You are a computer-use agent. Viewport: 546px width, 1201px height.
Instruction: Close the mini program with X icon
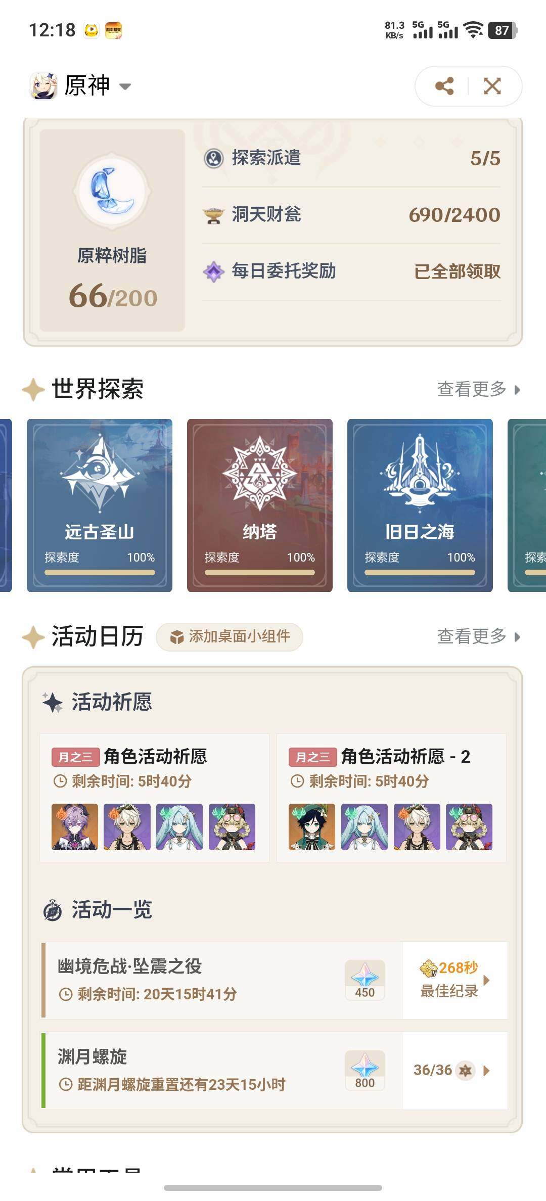(492, 86)
